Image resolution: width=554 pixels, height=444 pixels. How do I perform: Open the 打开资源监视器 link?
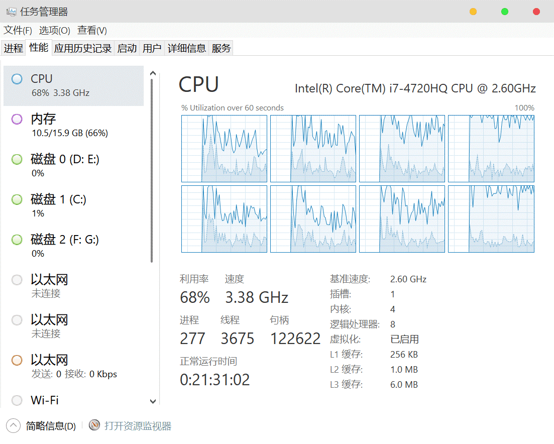138,426
